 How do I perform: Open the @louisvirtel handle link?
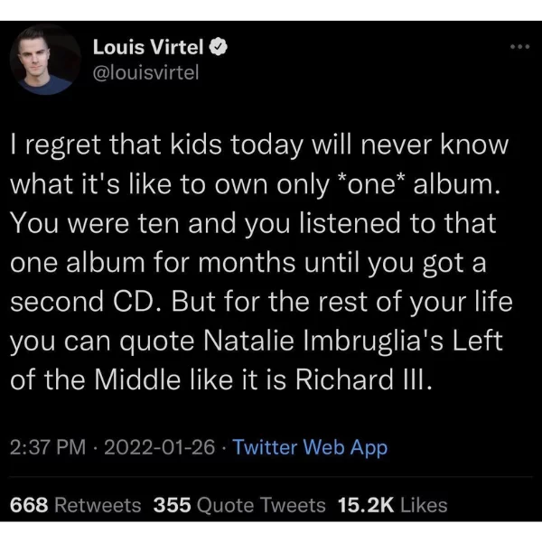tap(145, 72)
